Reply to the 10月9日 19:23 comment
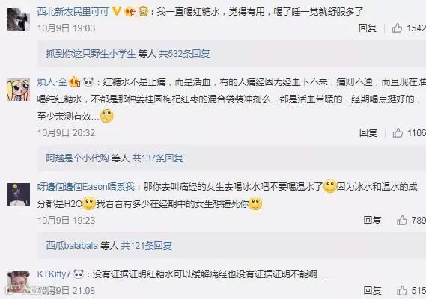Image resolution: width=426 pixels, height=299 pixels. pyautogui.click(x=373, y=221)
